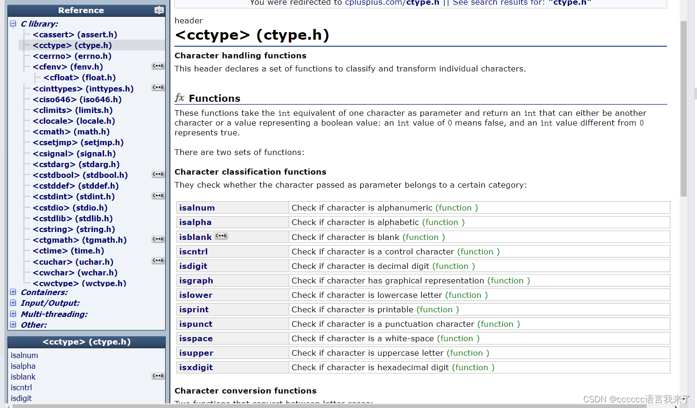Open <cuchar> (uchar.h) reference
The height and width of the screenshot is (408, 697).
pyautogui.click(x=73, y=262)
